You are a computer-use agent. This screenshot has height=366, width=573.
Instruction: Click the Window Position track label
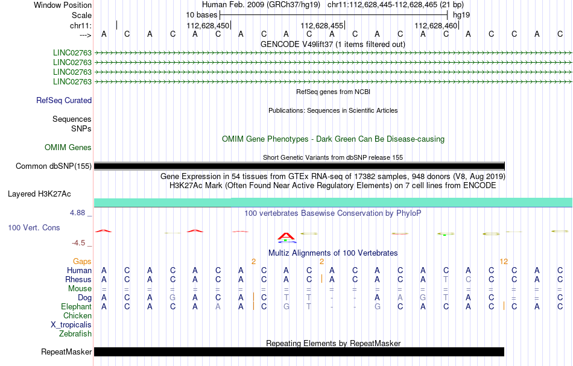(x=63, y=5)
